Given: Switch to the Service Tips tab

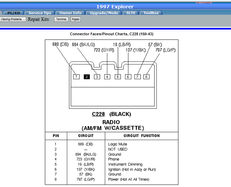Looking at the screenshot, I should pos(40,13).
